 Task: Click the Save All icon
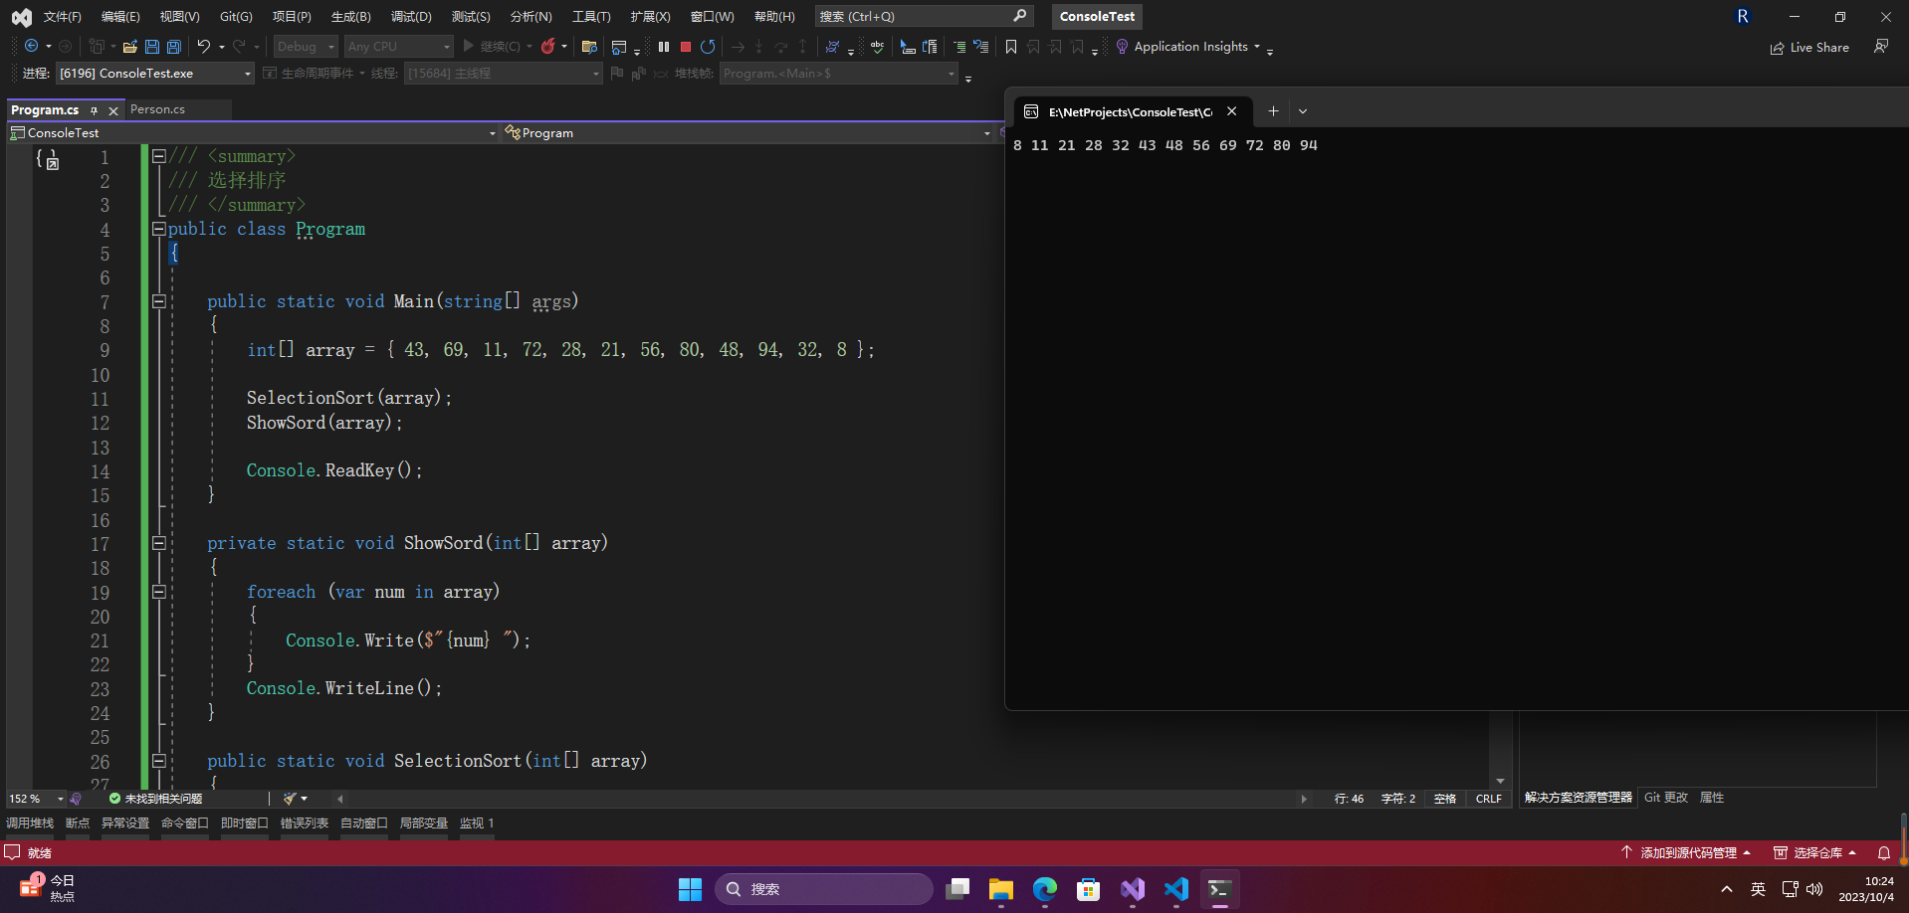174,47
